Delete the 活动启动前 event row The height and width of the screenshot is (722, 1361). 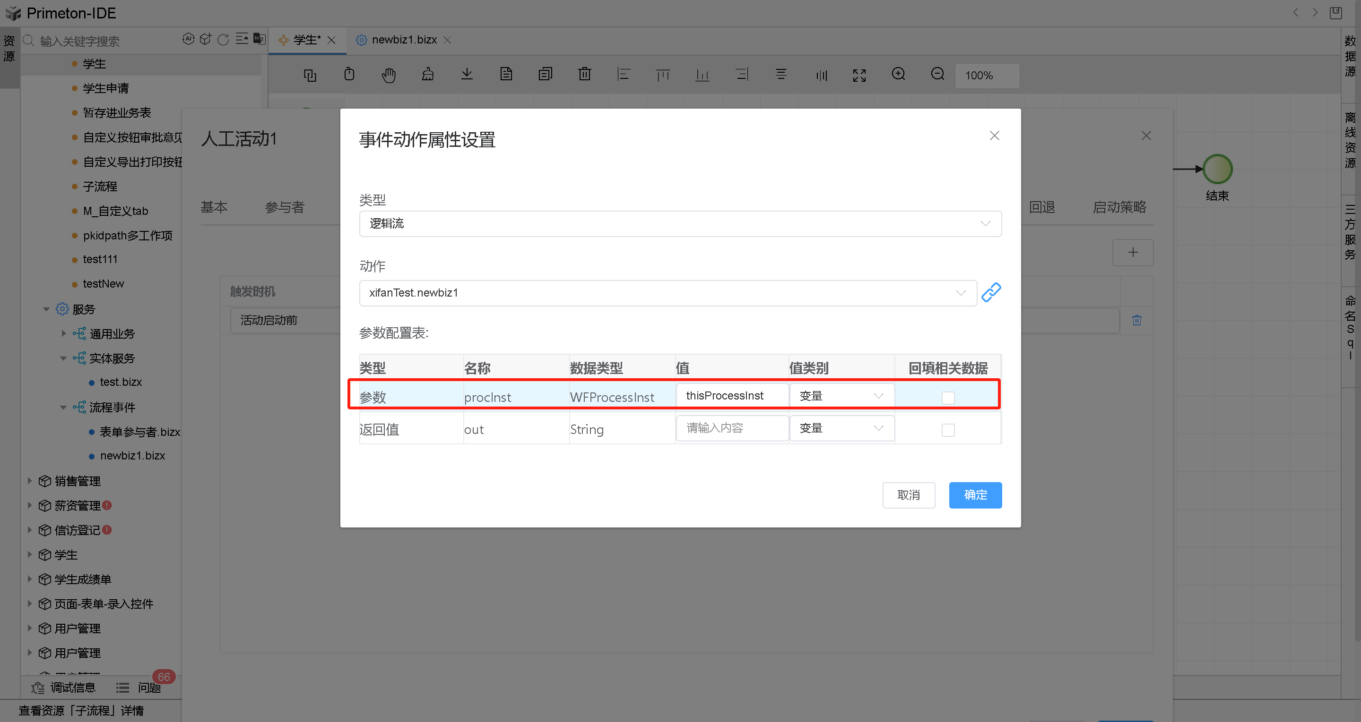1136,320
